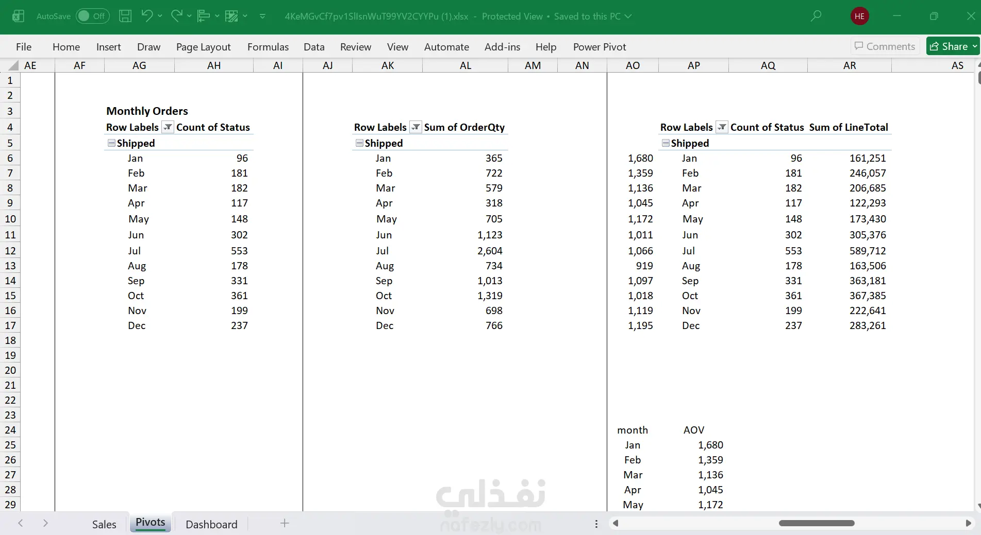Switch to the Sales sheet tab

click(x=104, y=524)
